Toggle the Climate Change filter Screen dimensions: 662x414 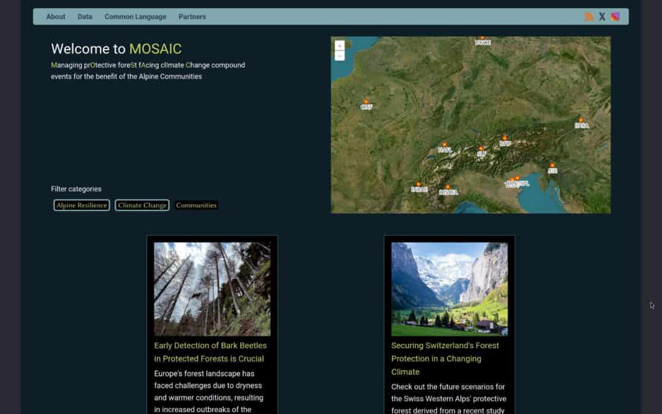142,205
